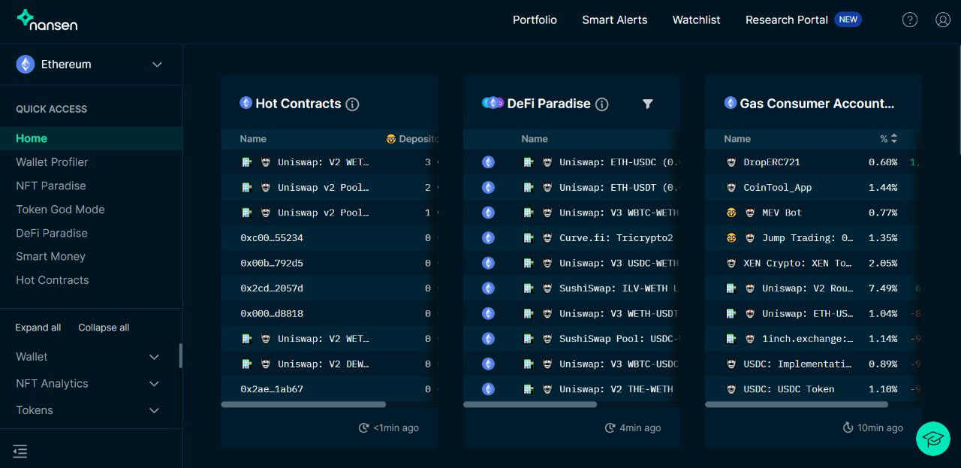The height and width of the screenshot is (468, 961).
Task: Go to Smart Alerts
Action: (614, 20)
